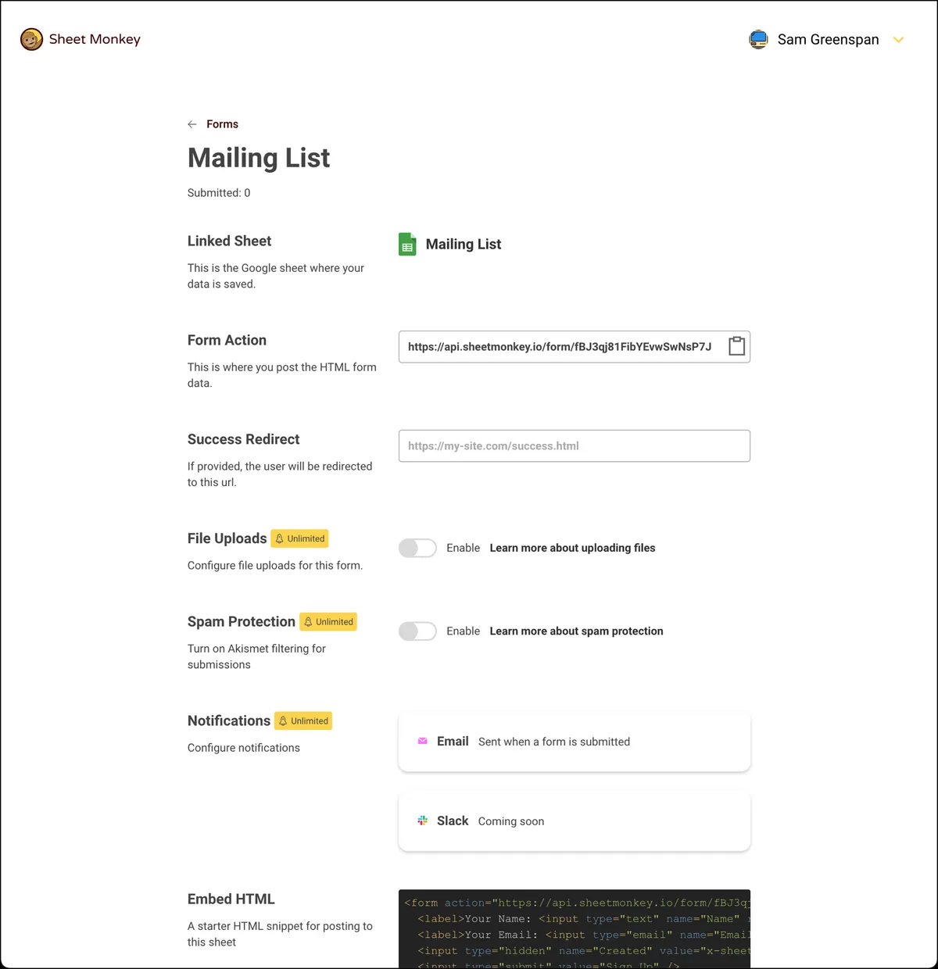Click the Slack logo icon

tap(422, 821)
